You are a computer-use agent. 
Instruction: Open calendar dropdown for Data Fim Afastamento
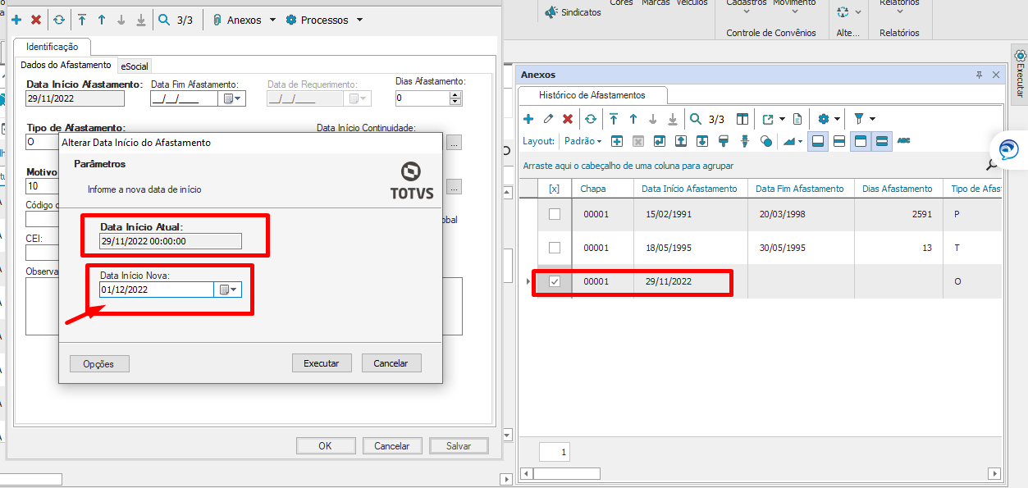coord(231,98)
